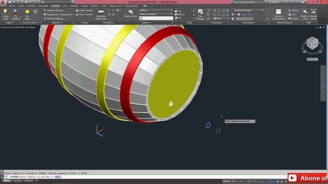Open the View Manager
Image resolution: width=328 pixels, height=184 pixels.
[200, 14]
